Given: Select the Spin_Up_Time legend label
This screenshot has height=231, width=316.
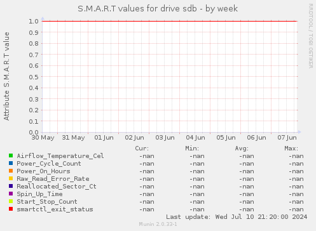Looking at the screenshot, I should coord(39,194).
